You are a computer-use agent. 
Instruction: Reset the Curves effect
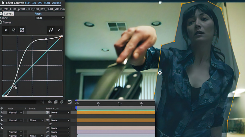[x=38, y=14]
